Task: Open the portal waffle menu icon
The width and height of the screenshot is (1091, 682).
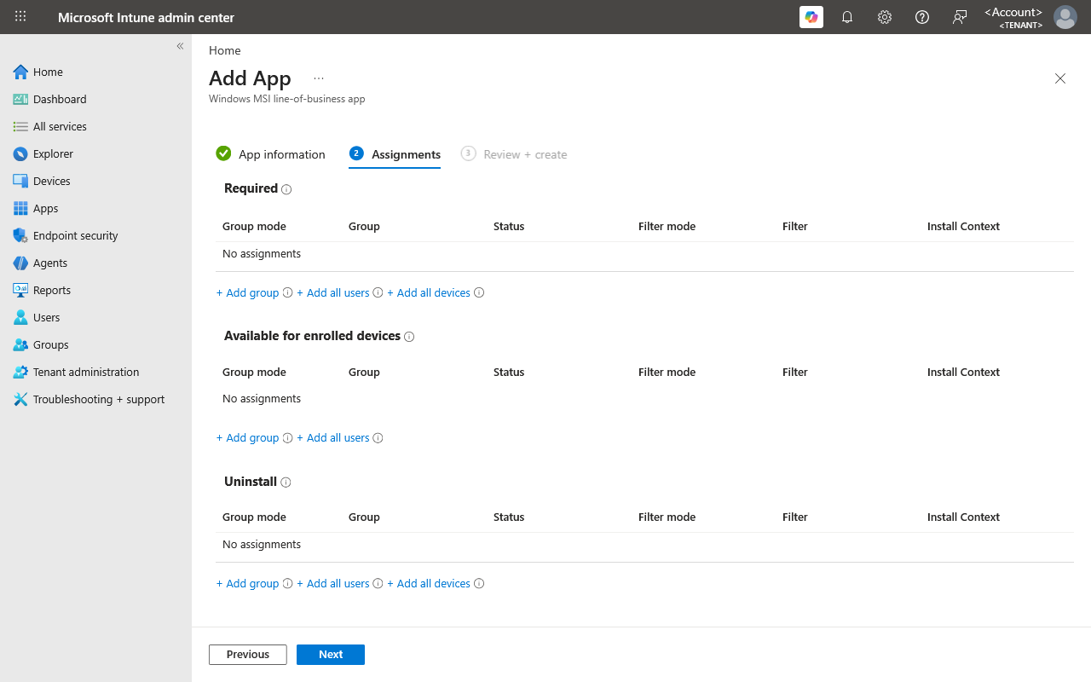Action: pos(20,17)
